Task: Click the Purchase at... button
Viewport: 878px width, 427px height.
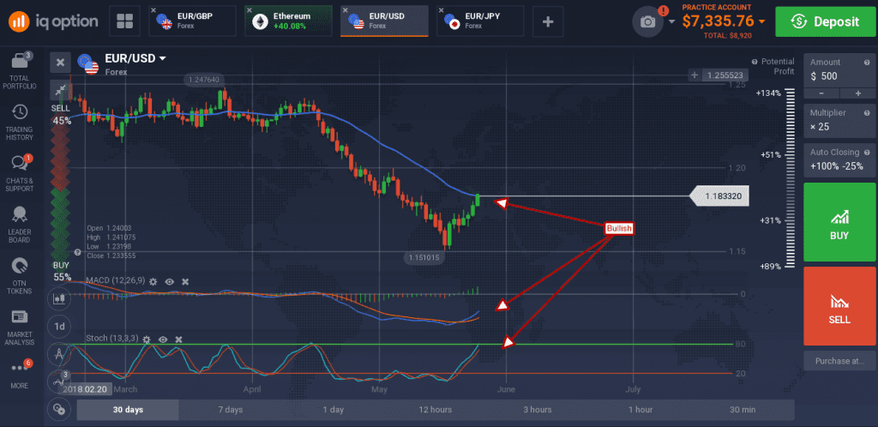Action: (x=839, y=361)
